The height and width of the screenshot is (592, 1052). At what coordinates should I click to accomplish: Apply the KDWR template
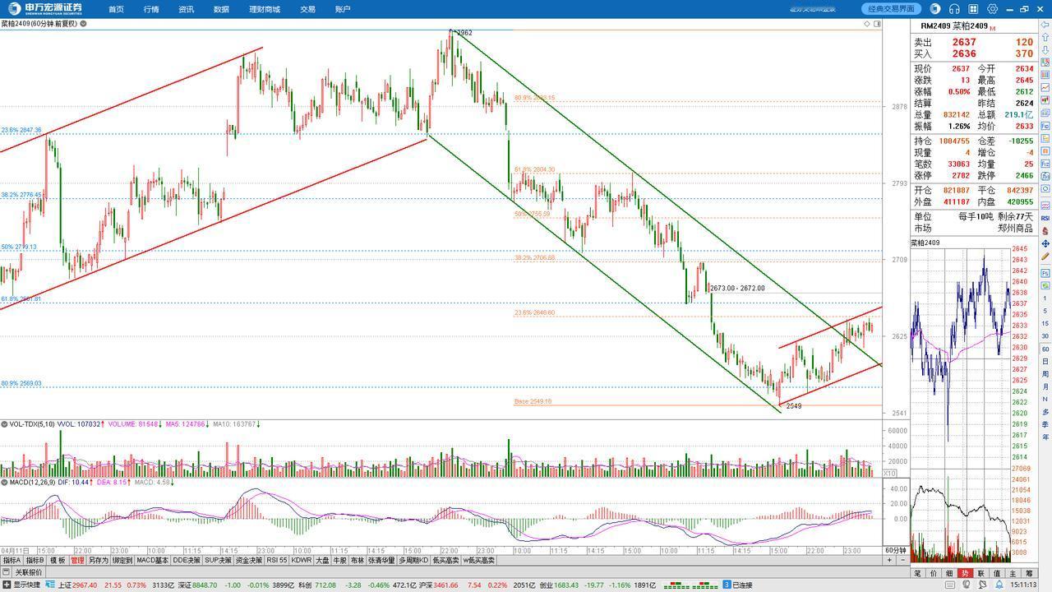tap(302, 560)
